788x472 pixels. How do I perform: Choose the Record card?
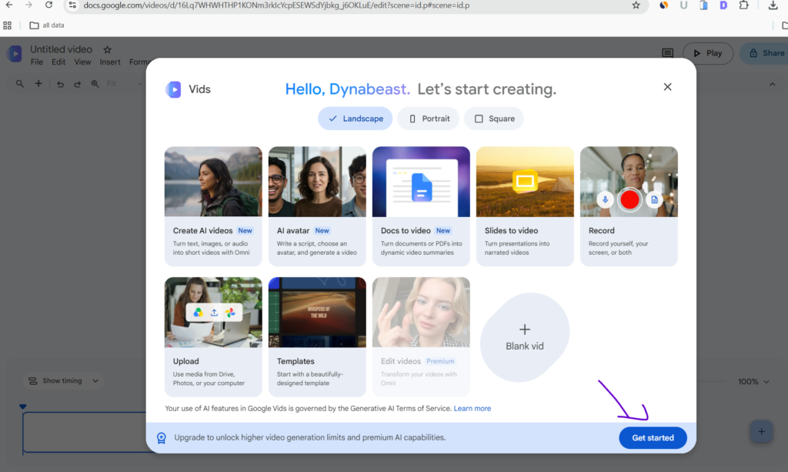coord(629,206)
